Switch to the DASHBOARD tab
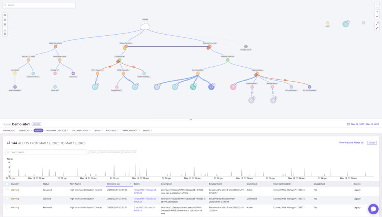The height and width of the screenshot is (217, 382). 9,130
